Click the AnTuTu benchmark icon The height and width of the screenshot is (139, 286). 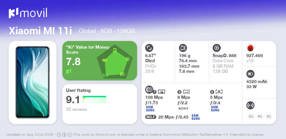tap(250, 48)
